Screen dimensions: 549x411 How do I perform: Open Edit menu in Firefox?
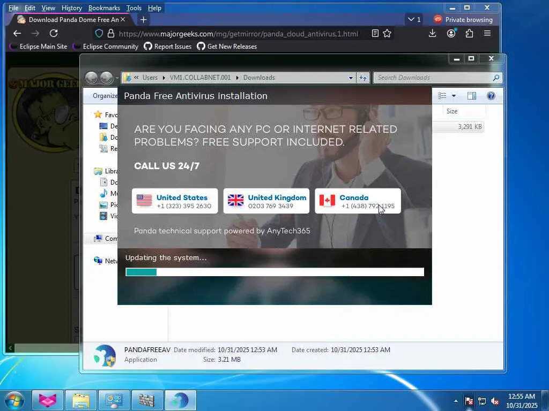(30, 7)
